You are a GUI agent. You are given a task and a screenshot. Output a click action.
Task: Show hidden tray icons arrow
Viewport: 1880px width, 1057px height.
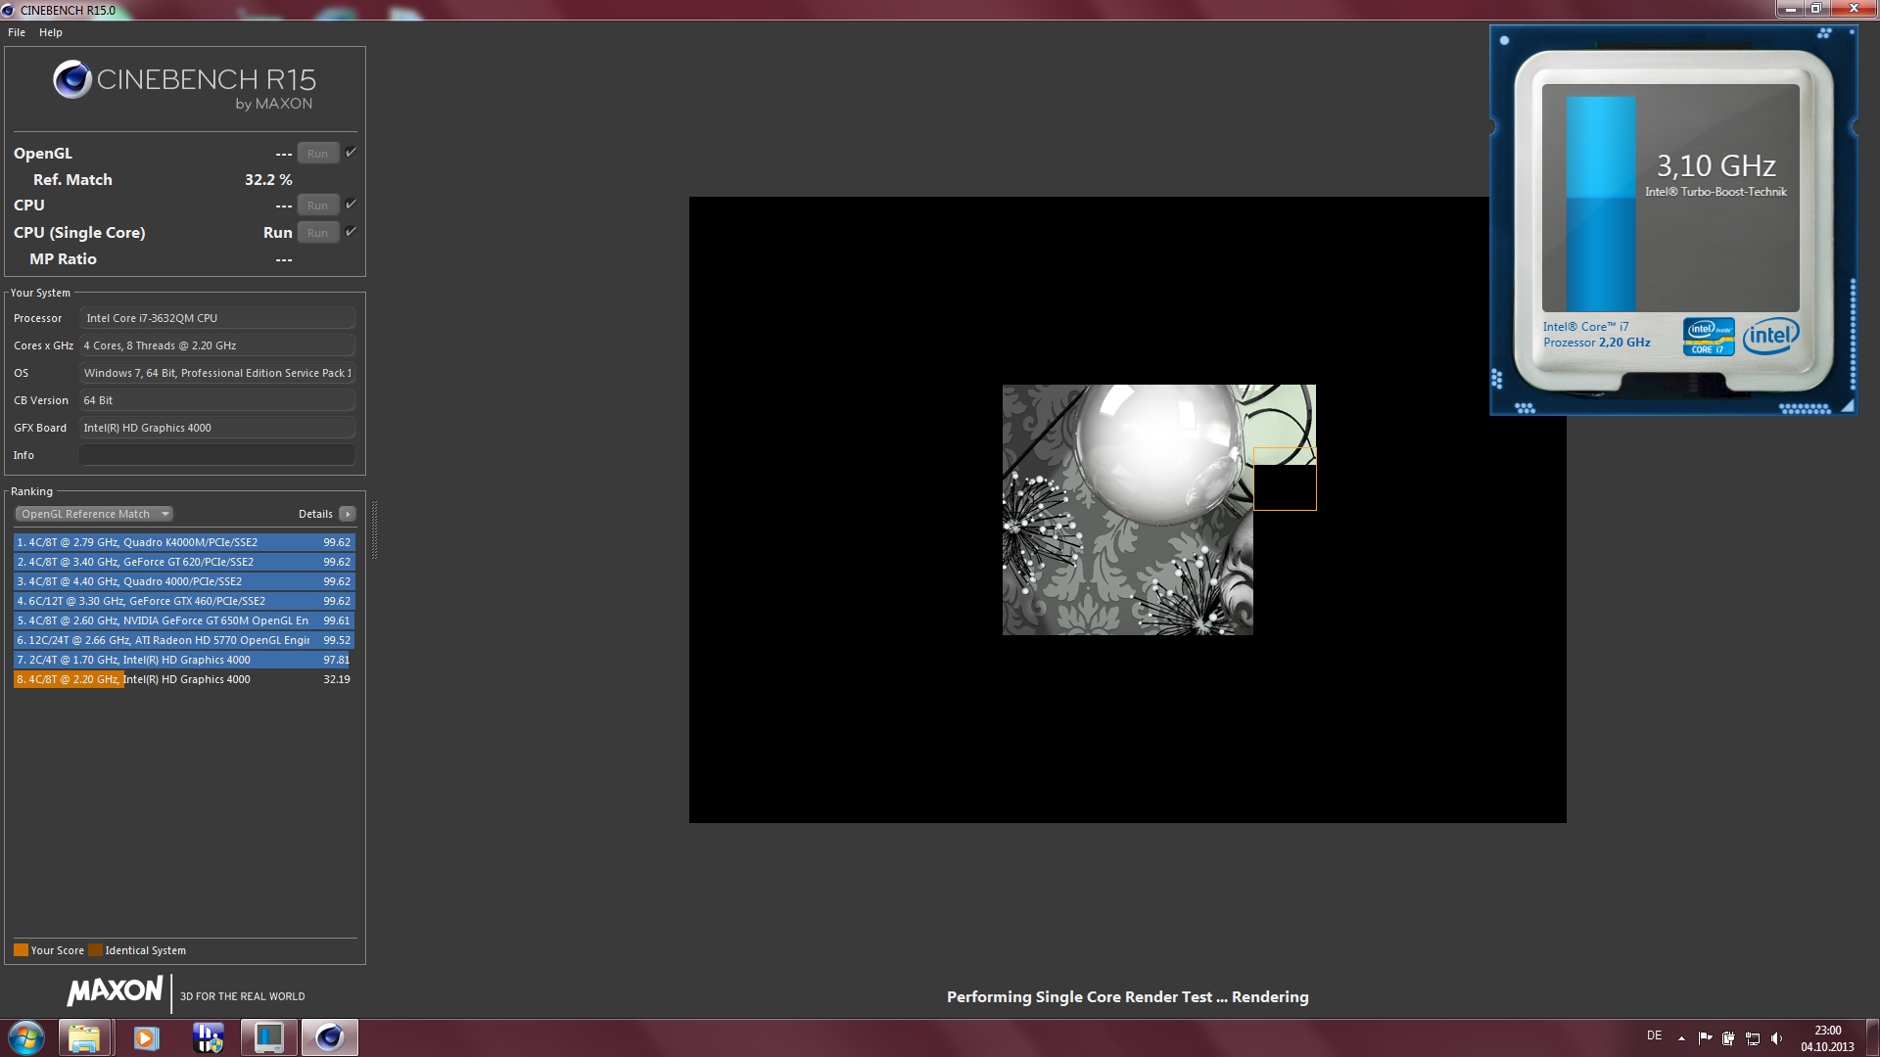coord(1681,1038)
